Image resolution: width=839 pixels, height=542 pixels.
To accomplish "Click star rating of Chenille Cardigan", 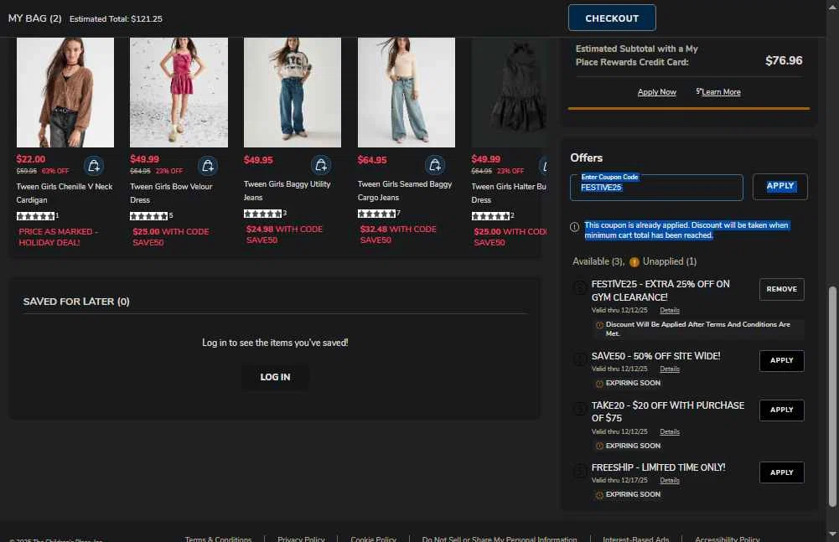I will [x=36, y=216].
